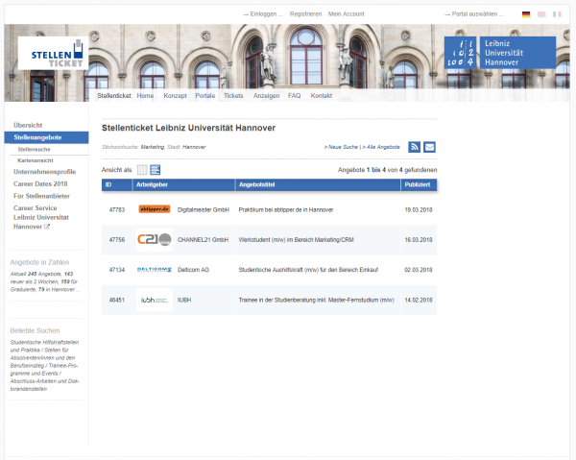Open 'Werkstudent (m/w) im Bereich Marketing/CRM' offer
Viewport: 576px width, 460px height.
pyautogui.click(x=296, y=239)
